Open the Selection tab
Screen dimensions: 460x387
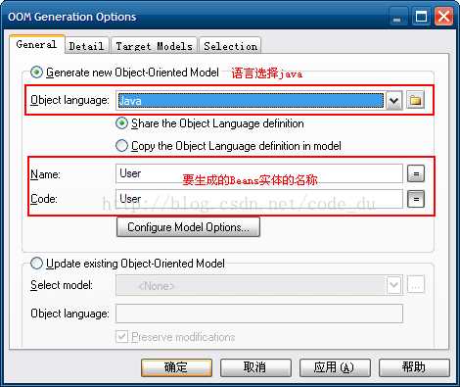230,46
